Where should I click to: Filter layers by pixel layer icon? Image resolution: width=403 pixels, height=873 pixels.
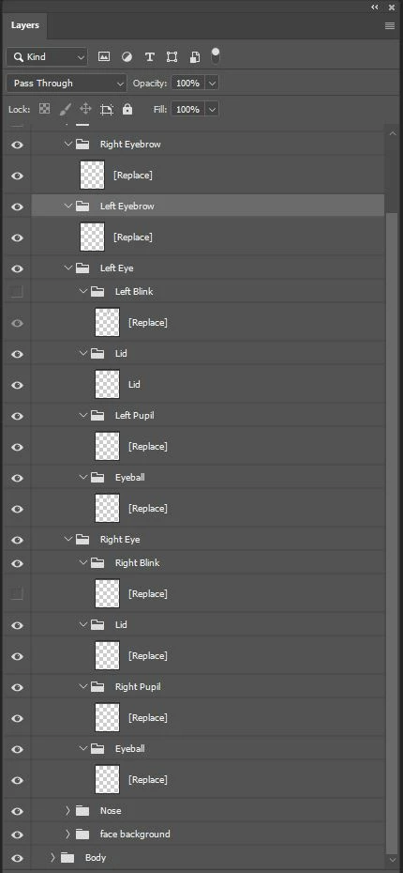pos(104,56)
